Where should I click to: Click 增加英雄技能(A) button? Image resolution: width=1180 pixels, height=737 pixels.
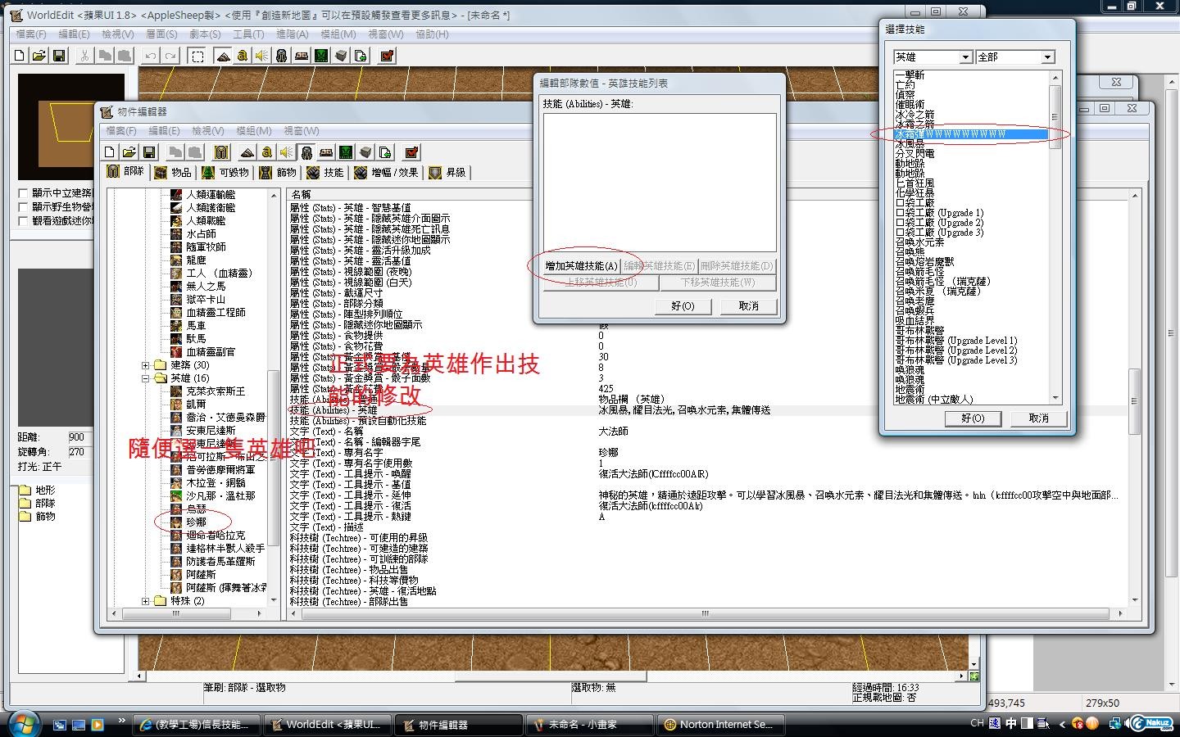point(581,266)
